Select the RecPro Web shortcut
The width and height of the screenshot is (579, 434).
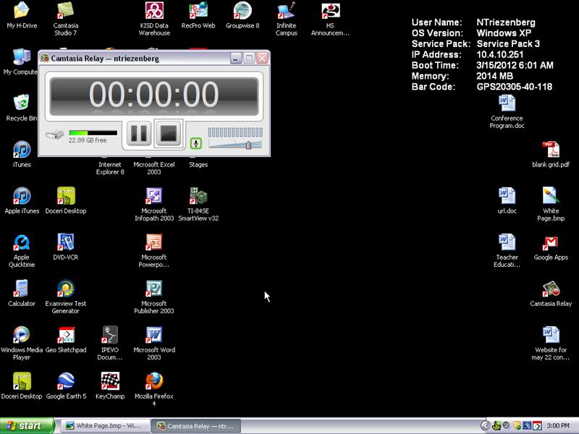(198, 14)
